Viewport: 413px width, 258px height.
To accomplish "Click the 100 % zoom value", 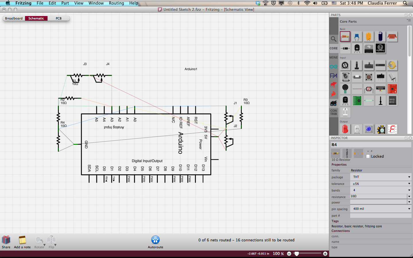I will click(x=278, y=254).
